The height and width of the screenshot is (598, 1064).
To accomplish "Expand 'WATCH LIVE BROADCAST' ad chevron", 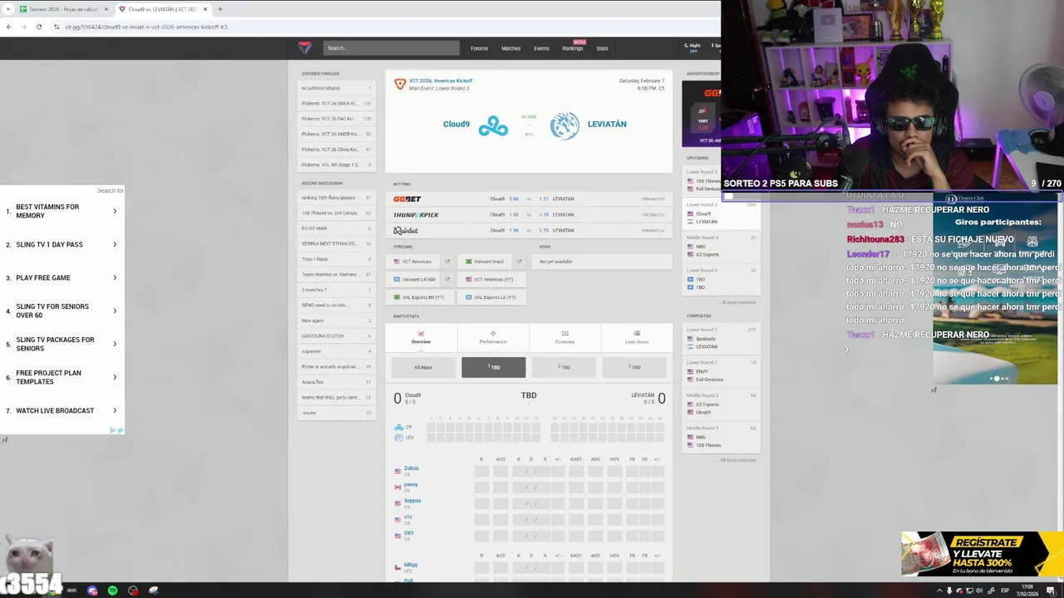I will click(x=115, y=410).
